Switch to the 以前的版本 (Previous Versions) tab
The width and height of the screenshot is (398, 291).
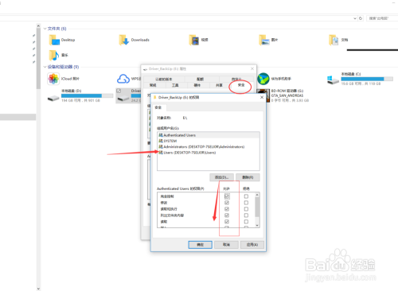tap(164, 79)
